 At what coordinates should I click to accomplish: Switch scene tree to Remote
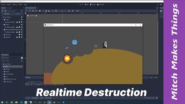tap(6, 14)
